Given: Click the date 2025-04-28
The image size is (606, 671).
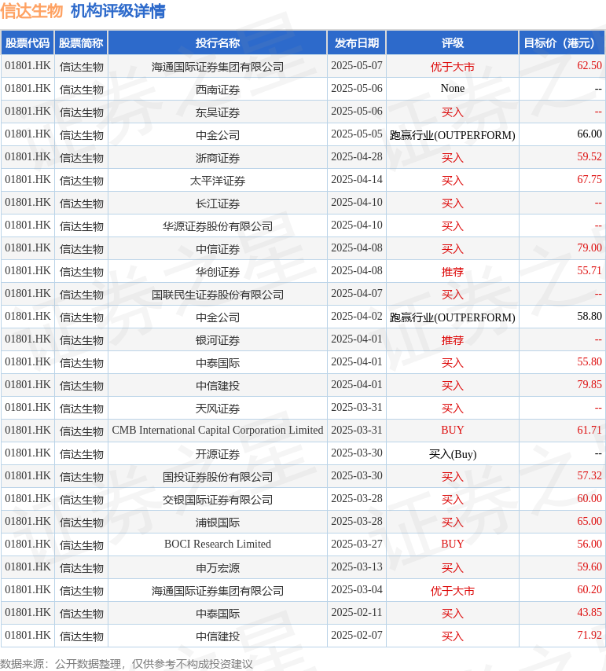Looking at the screenshot, I should pyautogui.click(x=357, y=157).
